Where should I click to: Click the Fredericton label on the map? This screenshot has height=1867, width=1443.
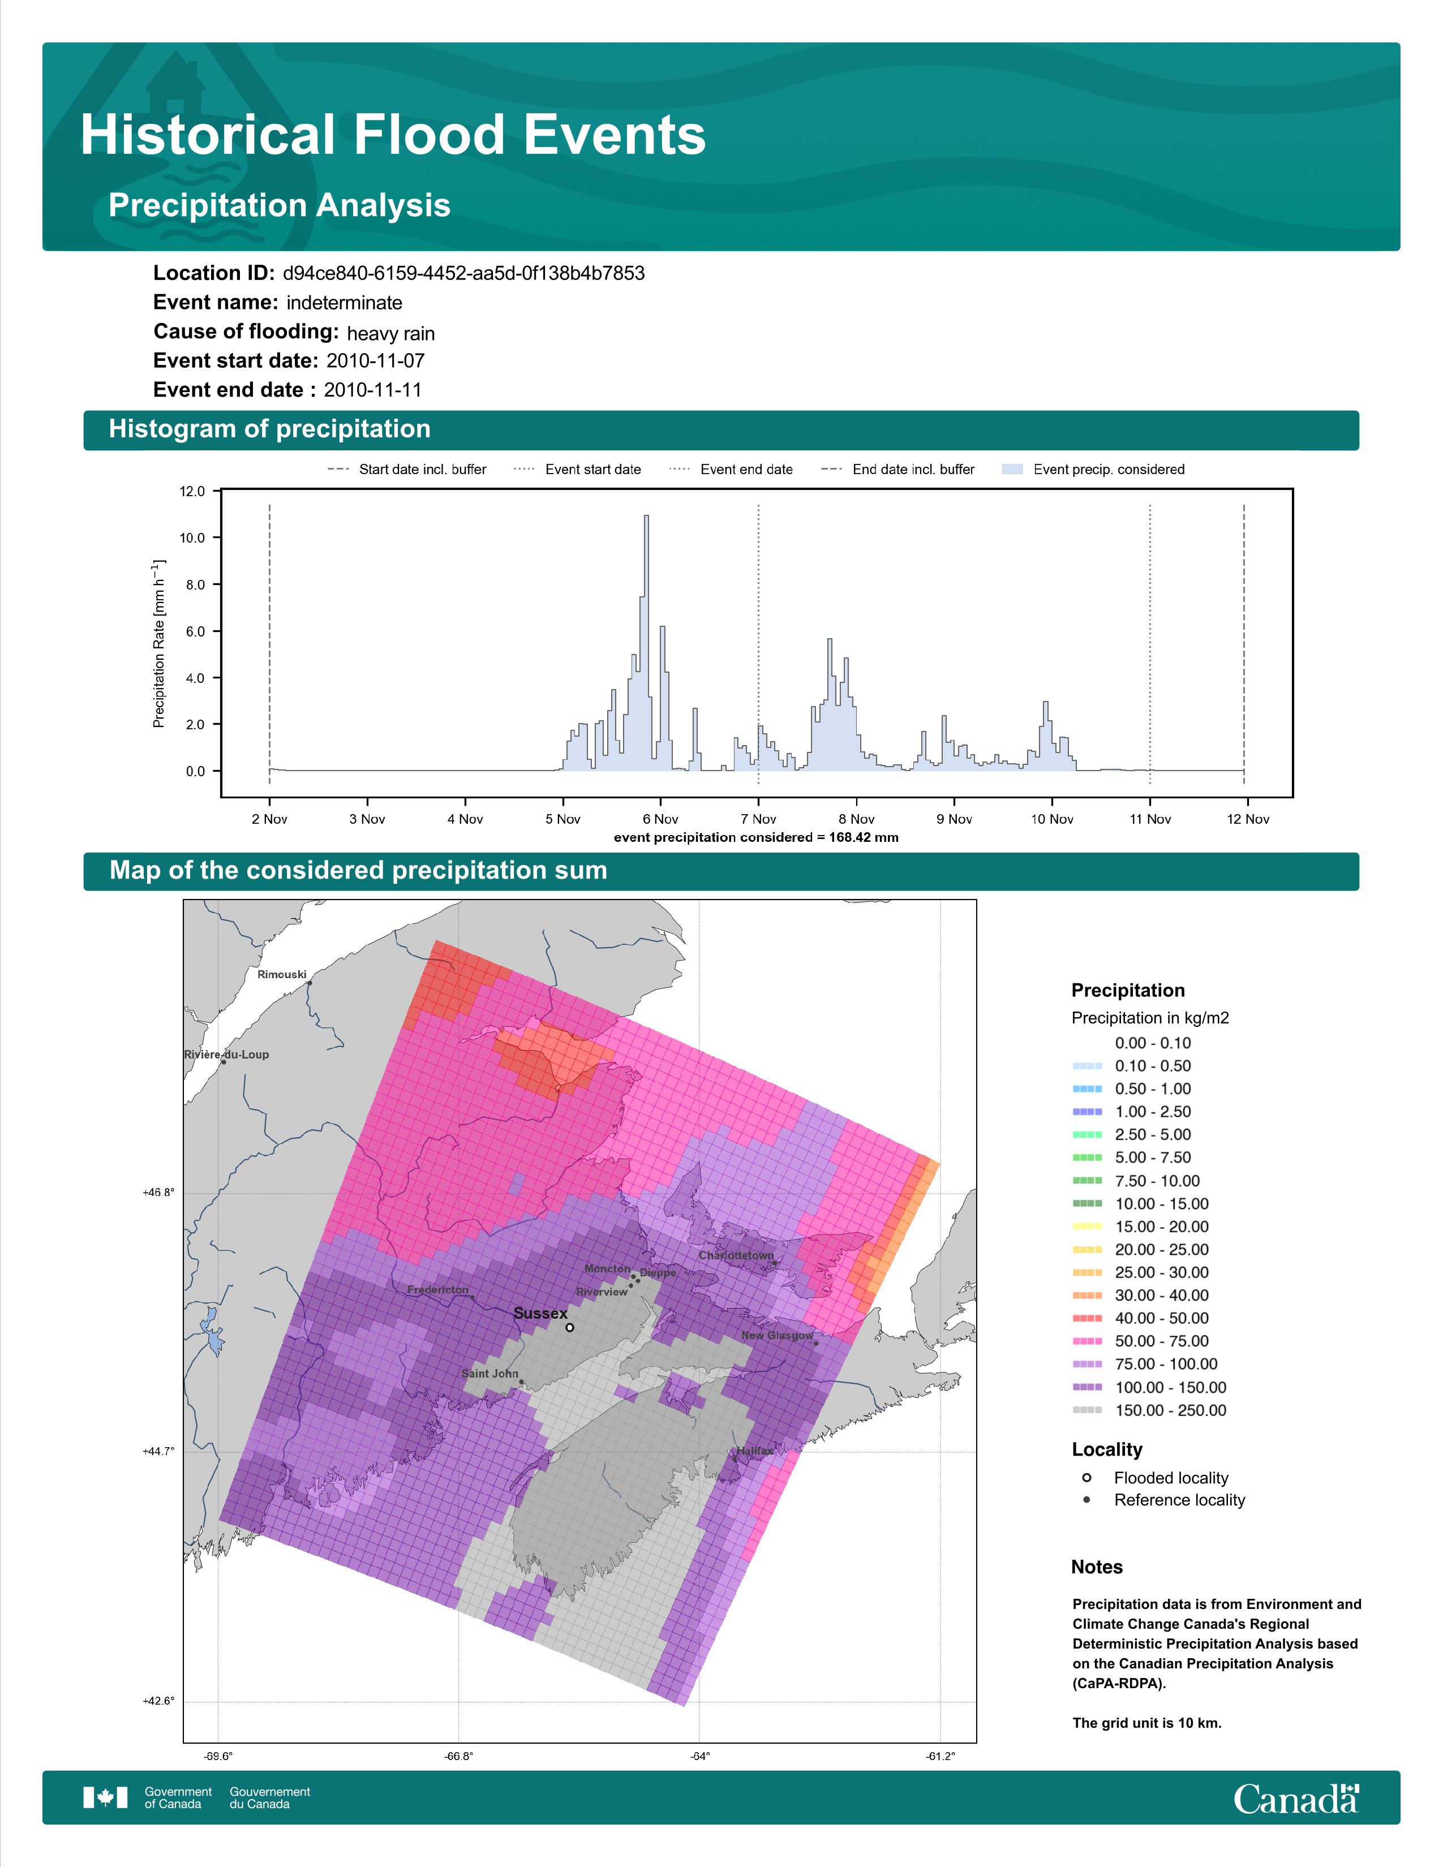437,1289
